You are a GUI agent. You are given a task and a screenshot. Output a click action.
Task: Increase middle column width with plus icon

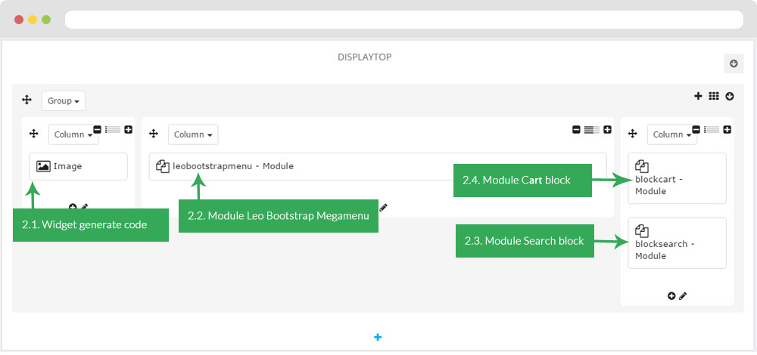[607, 130]
